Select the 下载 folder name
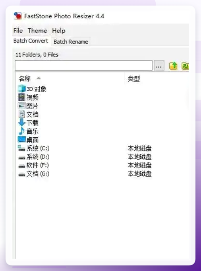Image resolution: width=201 pixels, height=271 pixels. pos(33,123)
